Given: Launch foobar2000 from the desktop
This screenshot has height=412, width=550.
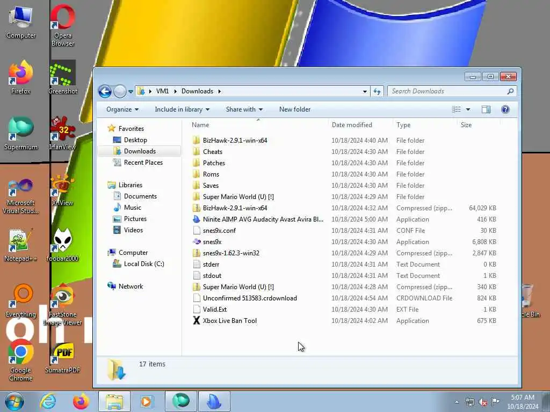Looking at the screenshot, I should click(62, 245).
